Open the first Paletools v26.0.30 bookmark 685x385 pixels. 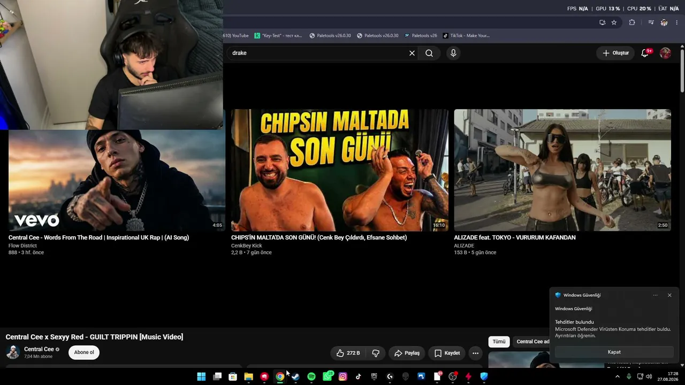point(330,36)
